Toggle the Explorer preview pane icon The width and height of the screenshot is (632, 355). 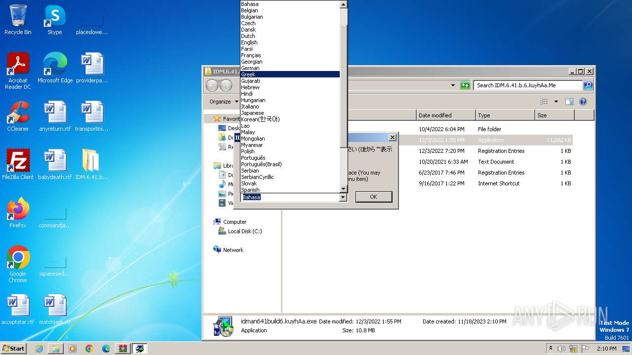point(569,102)
